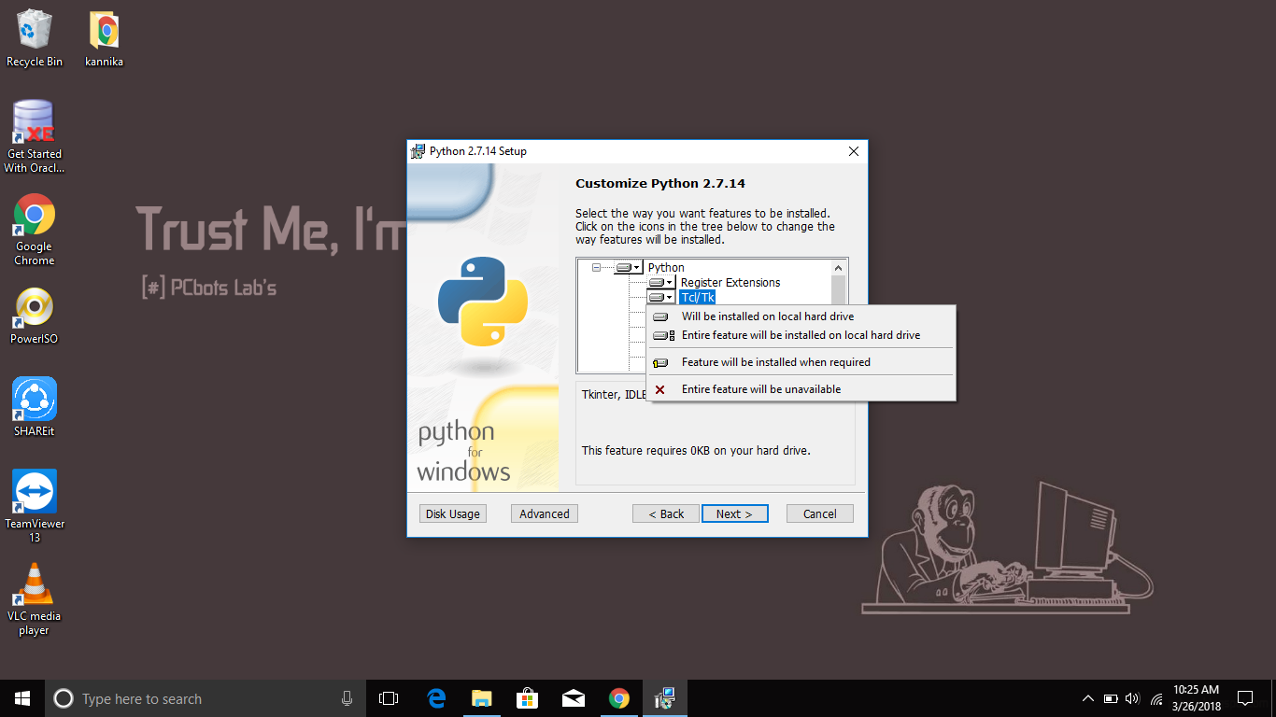Click the Cortana circle icon
This screenshot has width=1276, height=717.
[64, 698]
